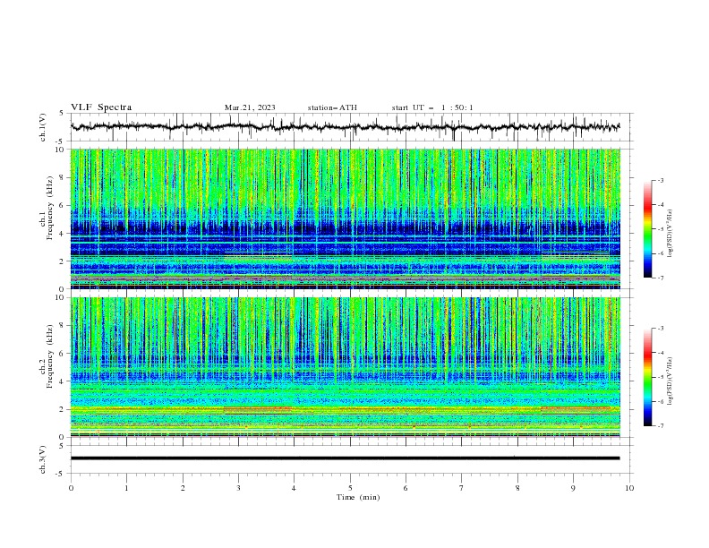
Task: Click the "0" tick on the time axis
Action: 71,488
